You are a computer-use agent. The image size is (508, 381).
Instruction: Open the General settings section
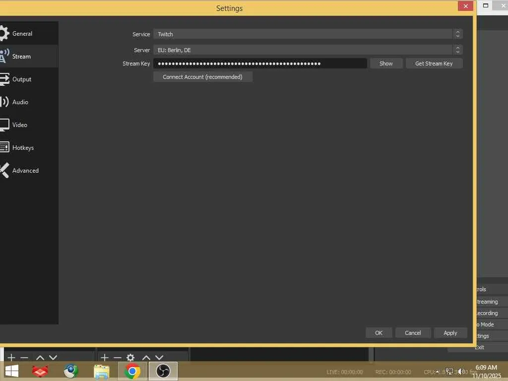pos(28,33)
